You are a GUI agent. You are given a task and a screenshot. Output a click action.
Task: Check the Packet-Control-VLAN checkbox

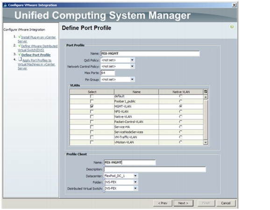92,122
